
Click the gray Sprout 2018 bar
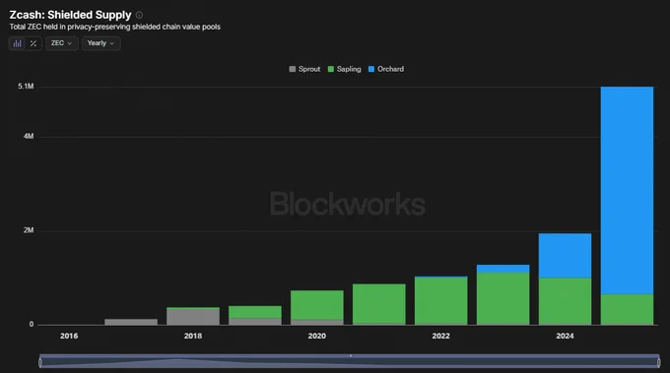[x=193, y=317]
